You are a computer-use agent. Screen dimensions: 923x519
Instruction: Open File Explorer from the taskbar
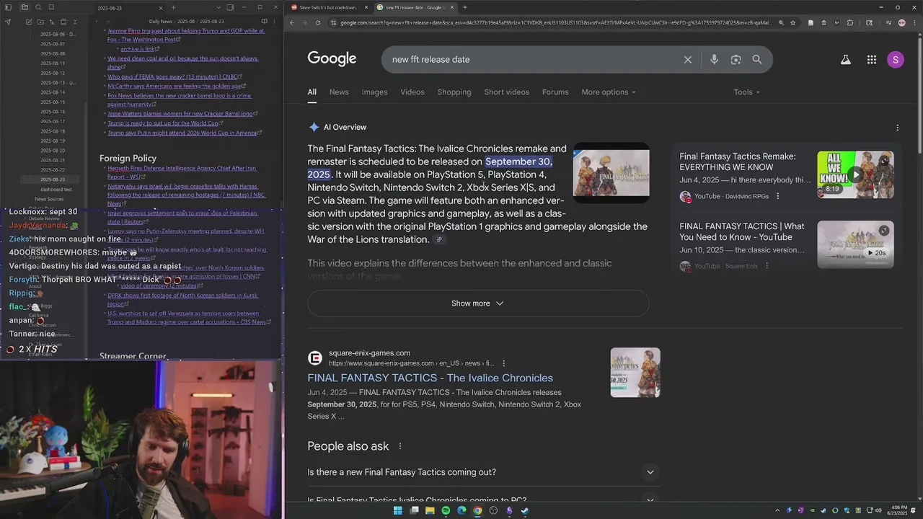(430, 510)
